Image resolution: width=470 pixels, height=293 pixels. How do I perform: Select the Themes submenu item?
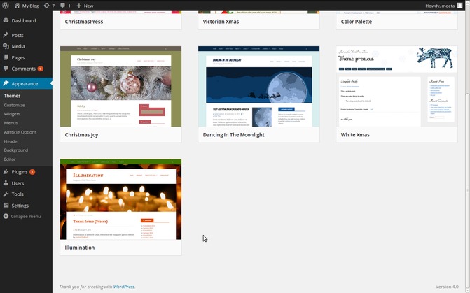(13, 96)
